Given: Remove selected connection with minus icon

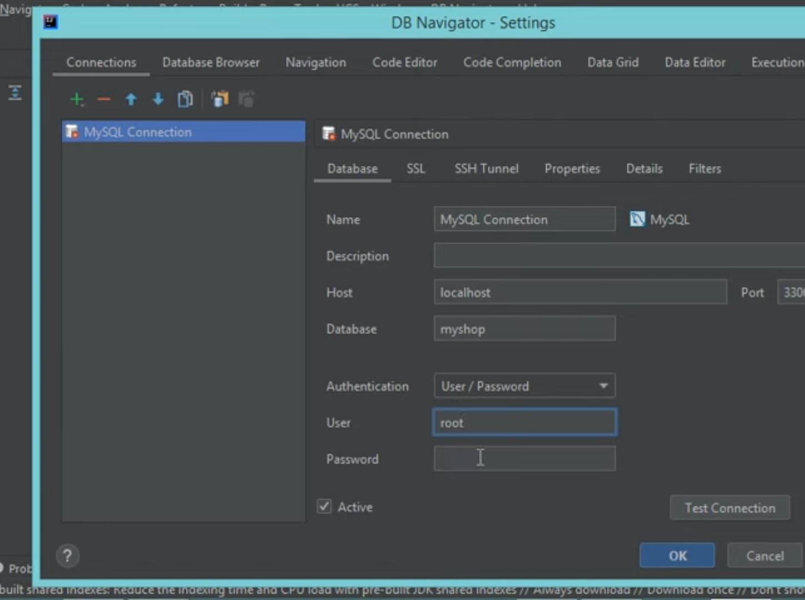Looking at the screenshot, I should [x=104, y=99].
